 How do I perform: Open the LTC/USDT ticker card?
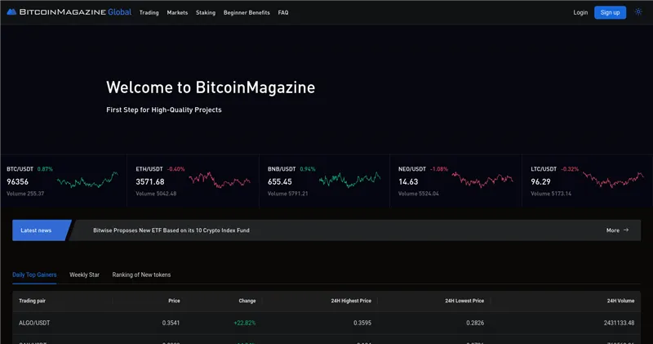coord(587,181)
